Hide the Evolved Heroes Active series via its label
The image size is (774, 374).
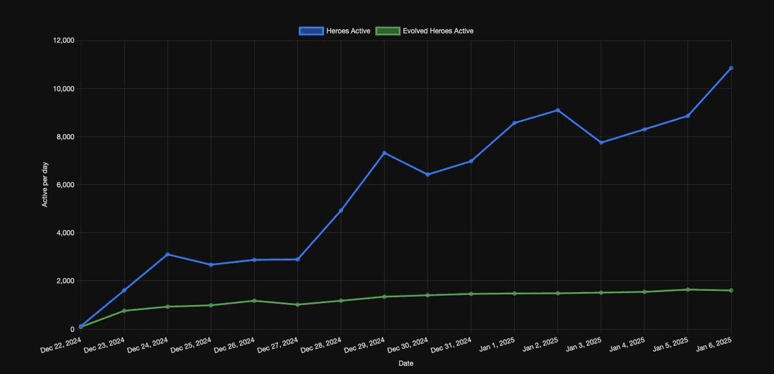tap(438, 30)
